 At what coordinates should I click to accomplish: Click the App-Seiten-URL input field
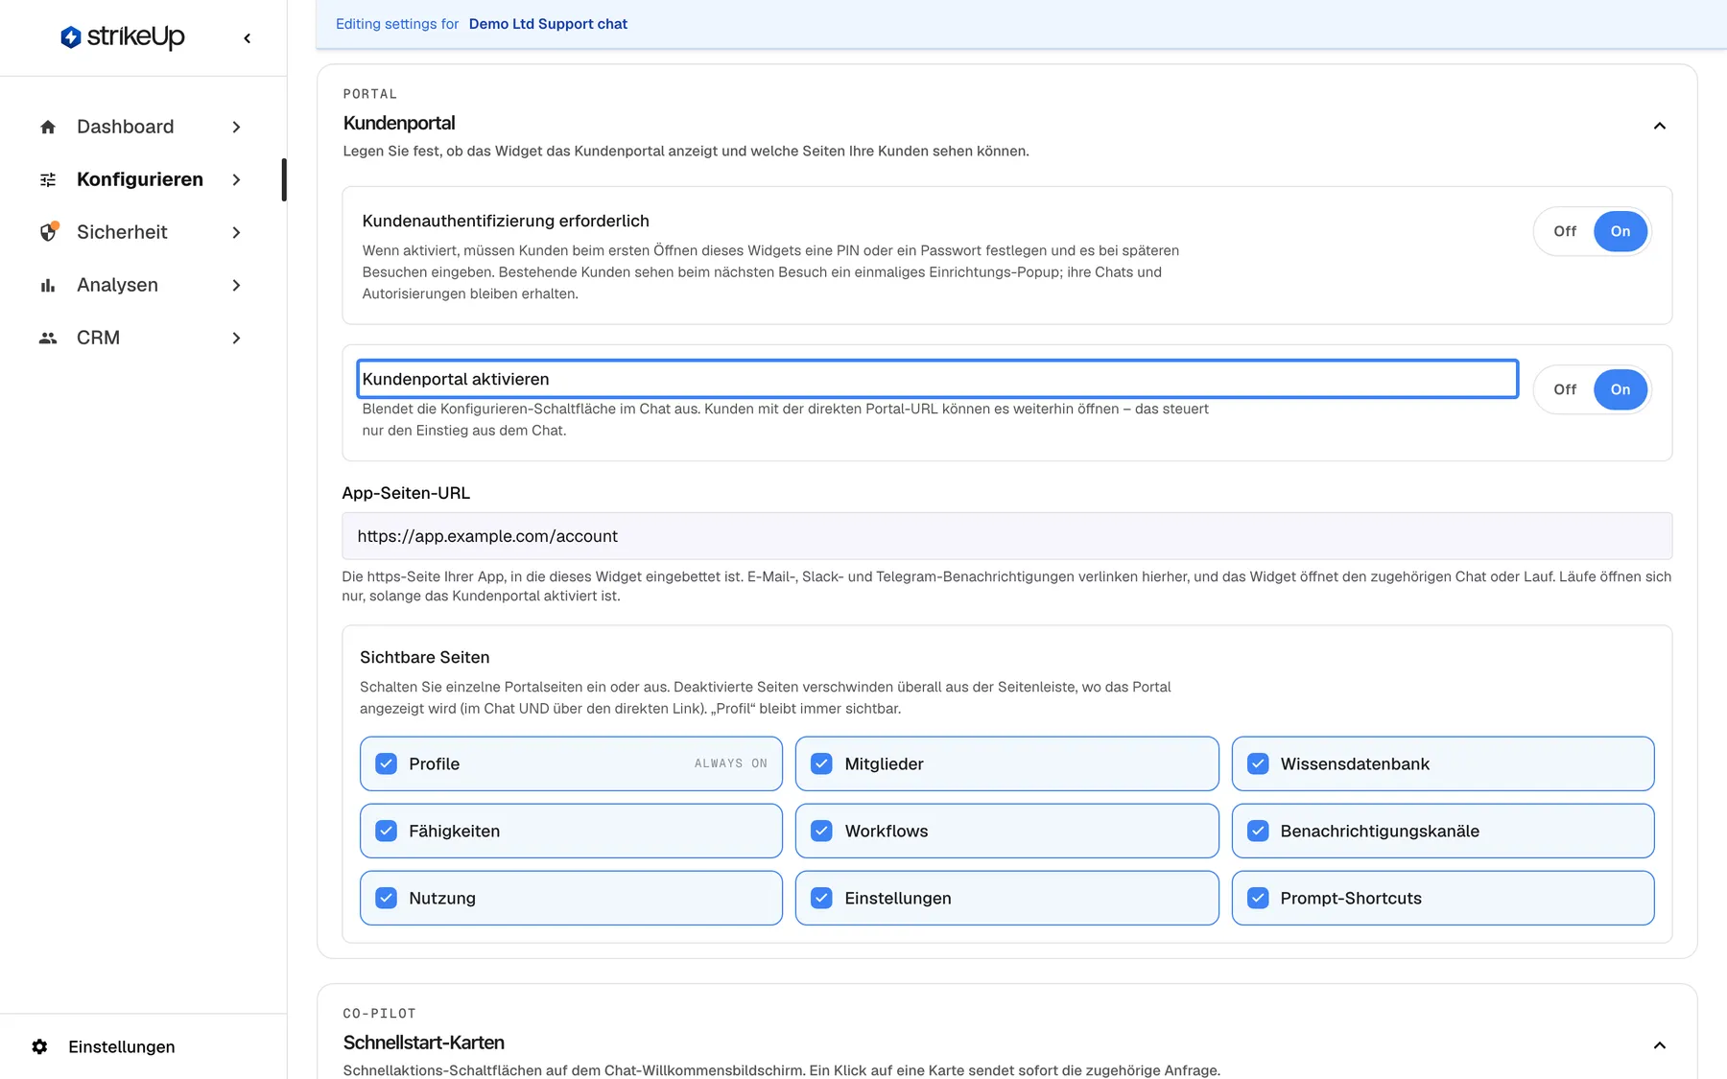(1006, 536)
